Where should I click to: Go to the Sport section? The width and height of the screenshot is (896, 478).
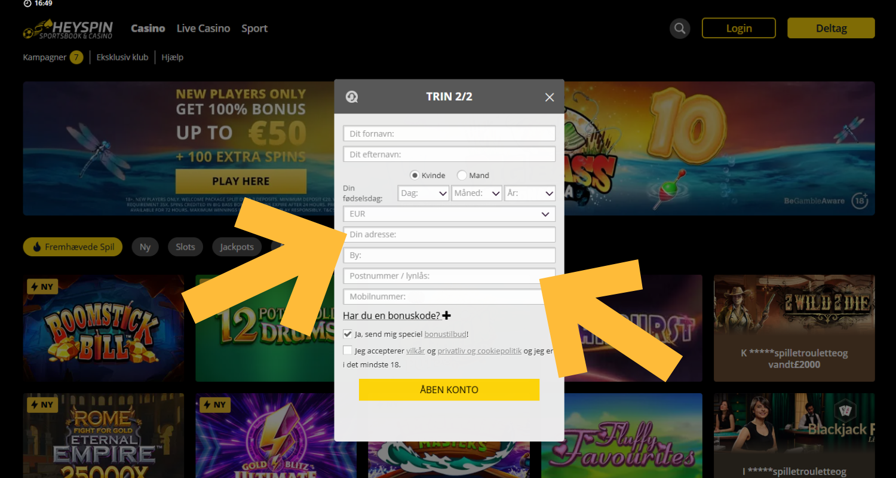click(254, 29)
